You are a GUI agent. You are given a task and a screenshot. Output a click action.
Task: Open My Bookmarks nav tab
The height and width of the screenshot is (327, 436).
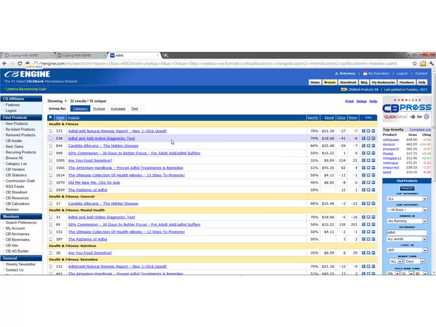(x=383, y=82)
